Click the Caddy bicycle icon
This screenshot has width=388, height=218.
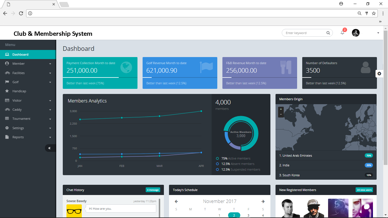click(7, 110)
